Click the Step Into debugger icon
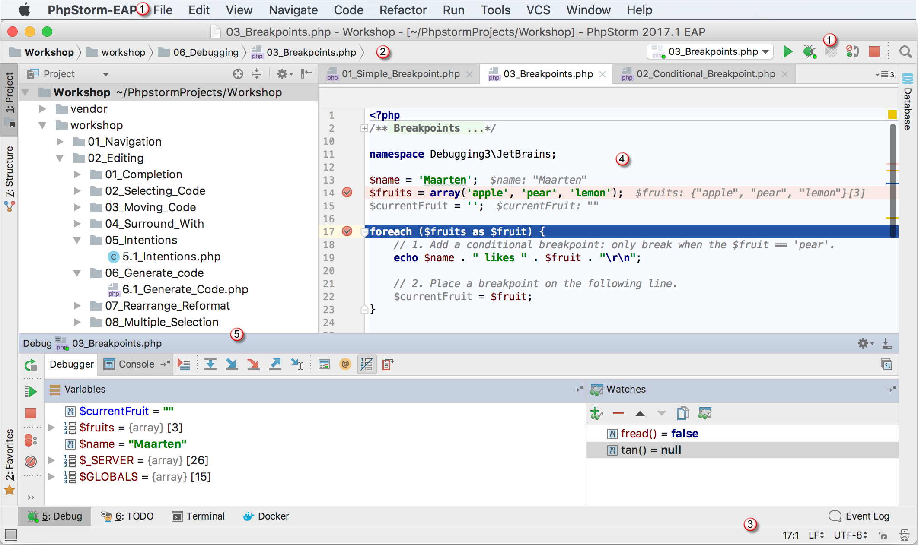The image size is (918, 545). pyautogui.click(x=232, y=364)
